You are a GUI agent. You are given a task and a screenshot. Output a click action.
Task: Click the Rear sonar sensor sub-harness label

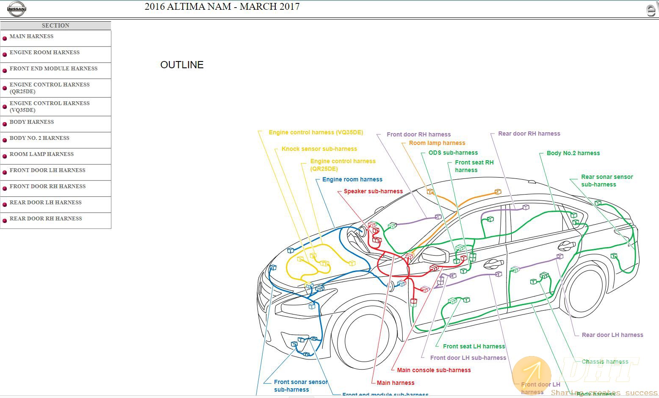(607, 181)
